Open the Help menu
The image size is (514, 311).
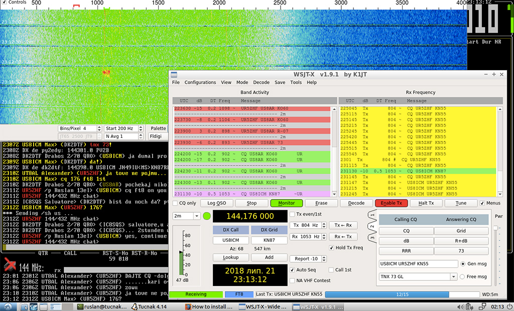click(312, 82)
